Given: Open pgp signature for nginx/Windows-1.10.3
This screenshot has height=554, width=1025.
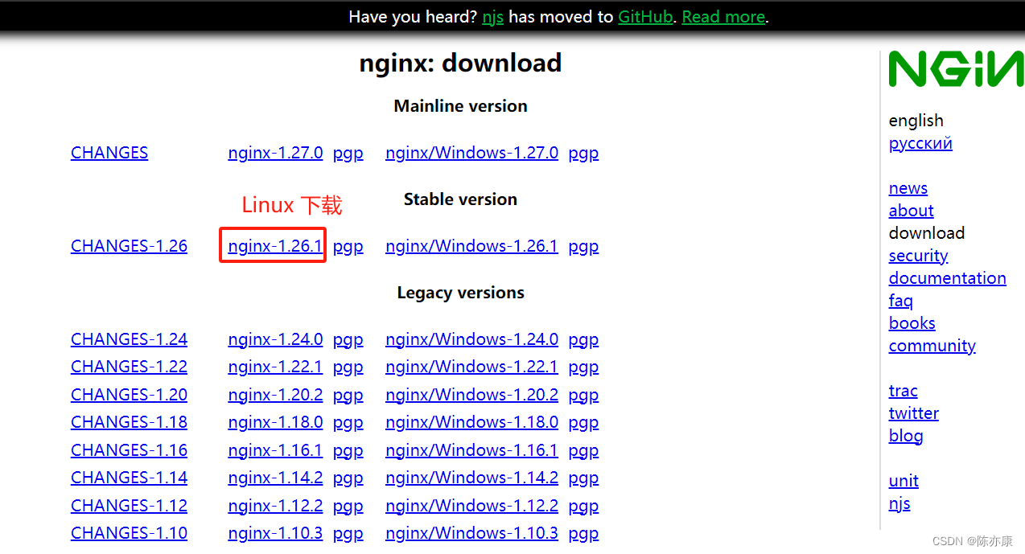Looking at the screenshot, I should pos(583,534).
